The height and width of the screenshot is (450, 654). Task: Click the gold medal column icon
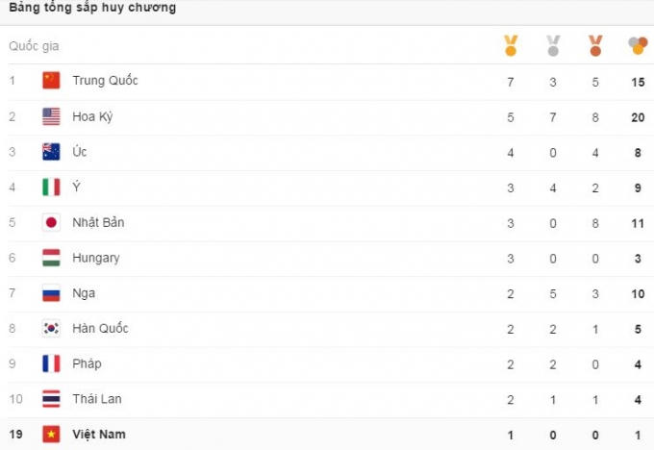point(511,45)
